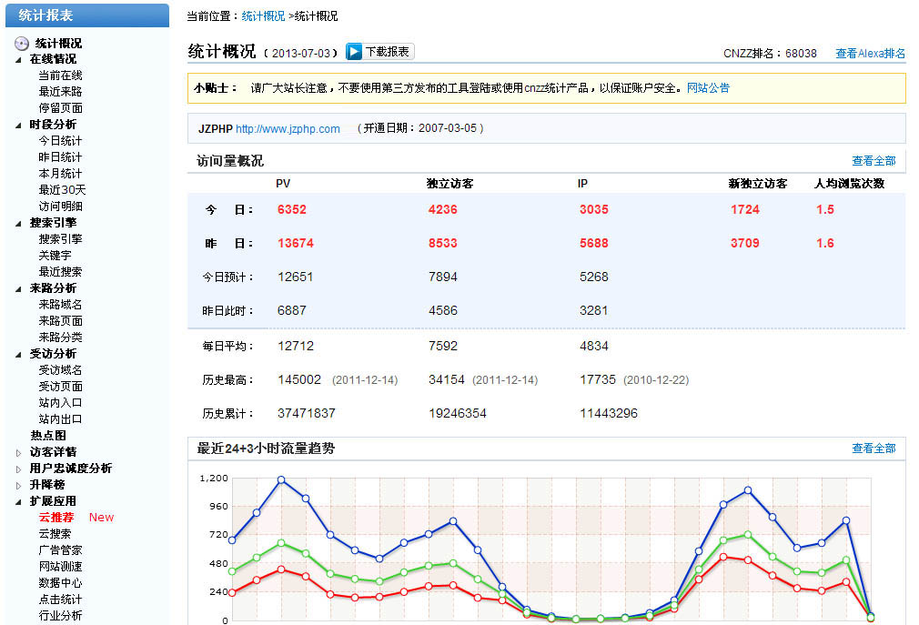Click cumulative PV 37471837
The height and width of the screenshot is (625, 919).
[x=307, y=414]
